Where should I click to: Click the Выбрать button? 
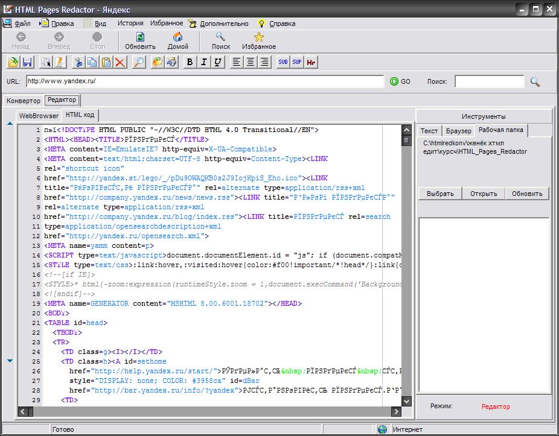(440, 194)
